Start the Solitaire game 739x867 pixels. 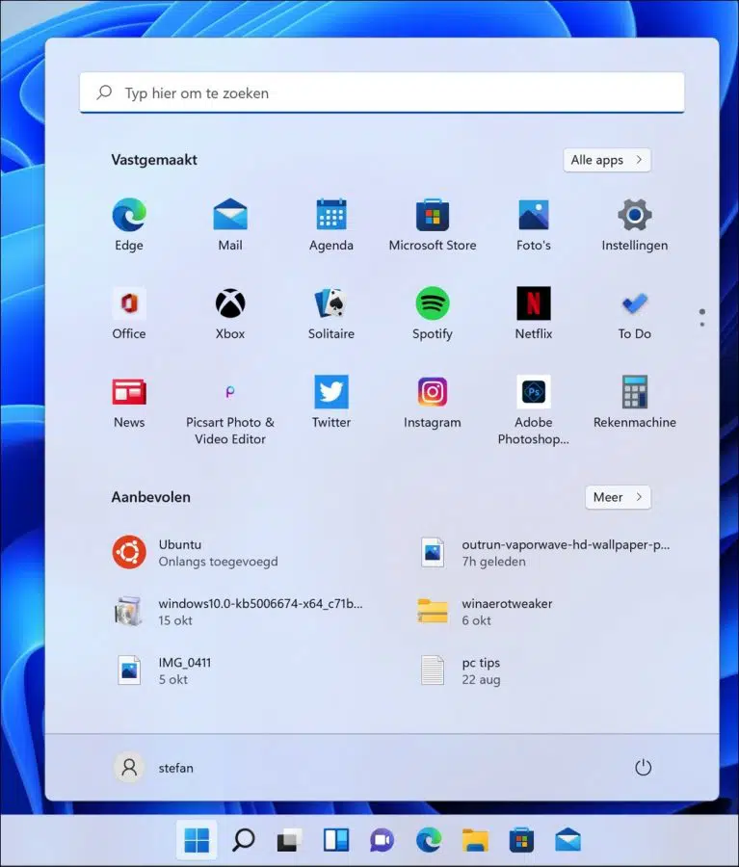point(331,313)
